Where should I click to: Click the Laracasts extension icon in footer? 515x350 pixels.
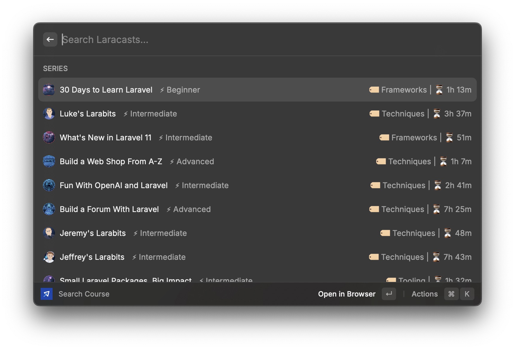(47, 294)
